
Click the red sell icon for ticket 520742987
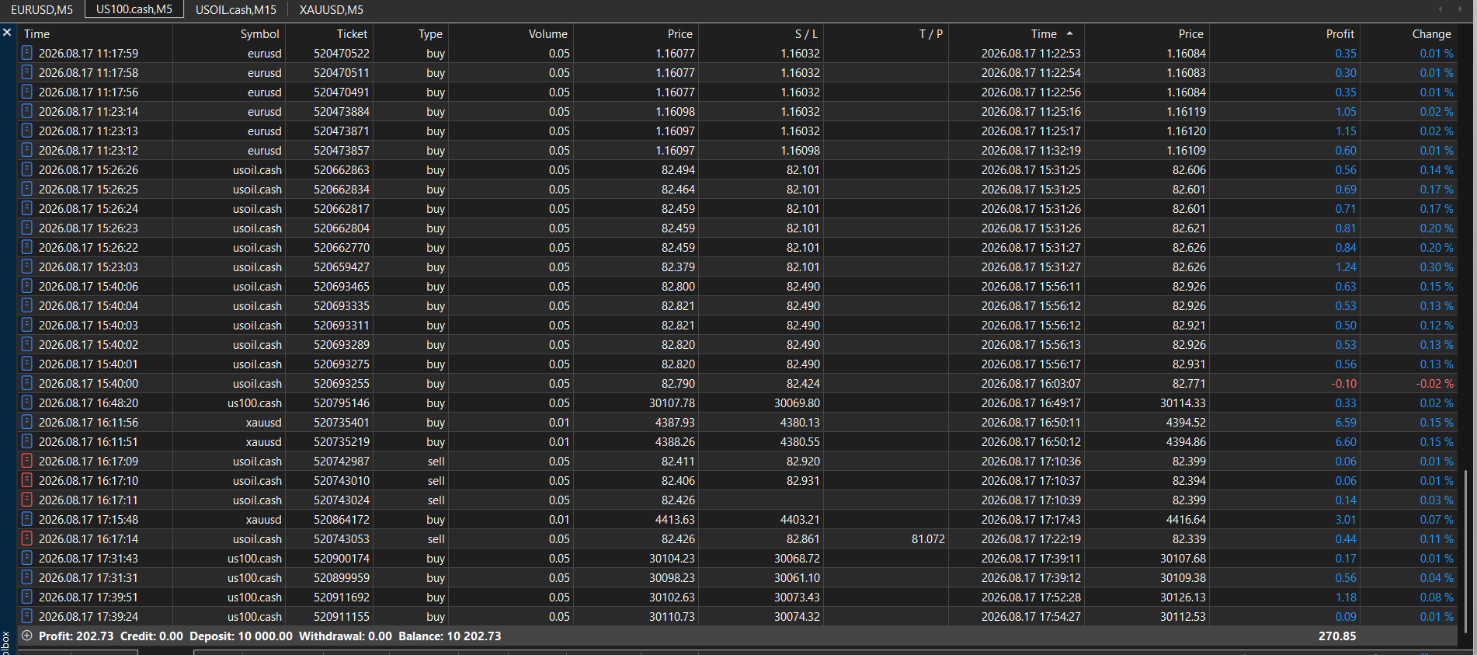pos(27,461)
